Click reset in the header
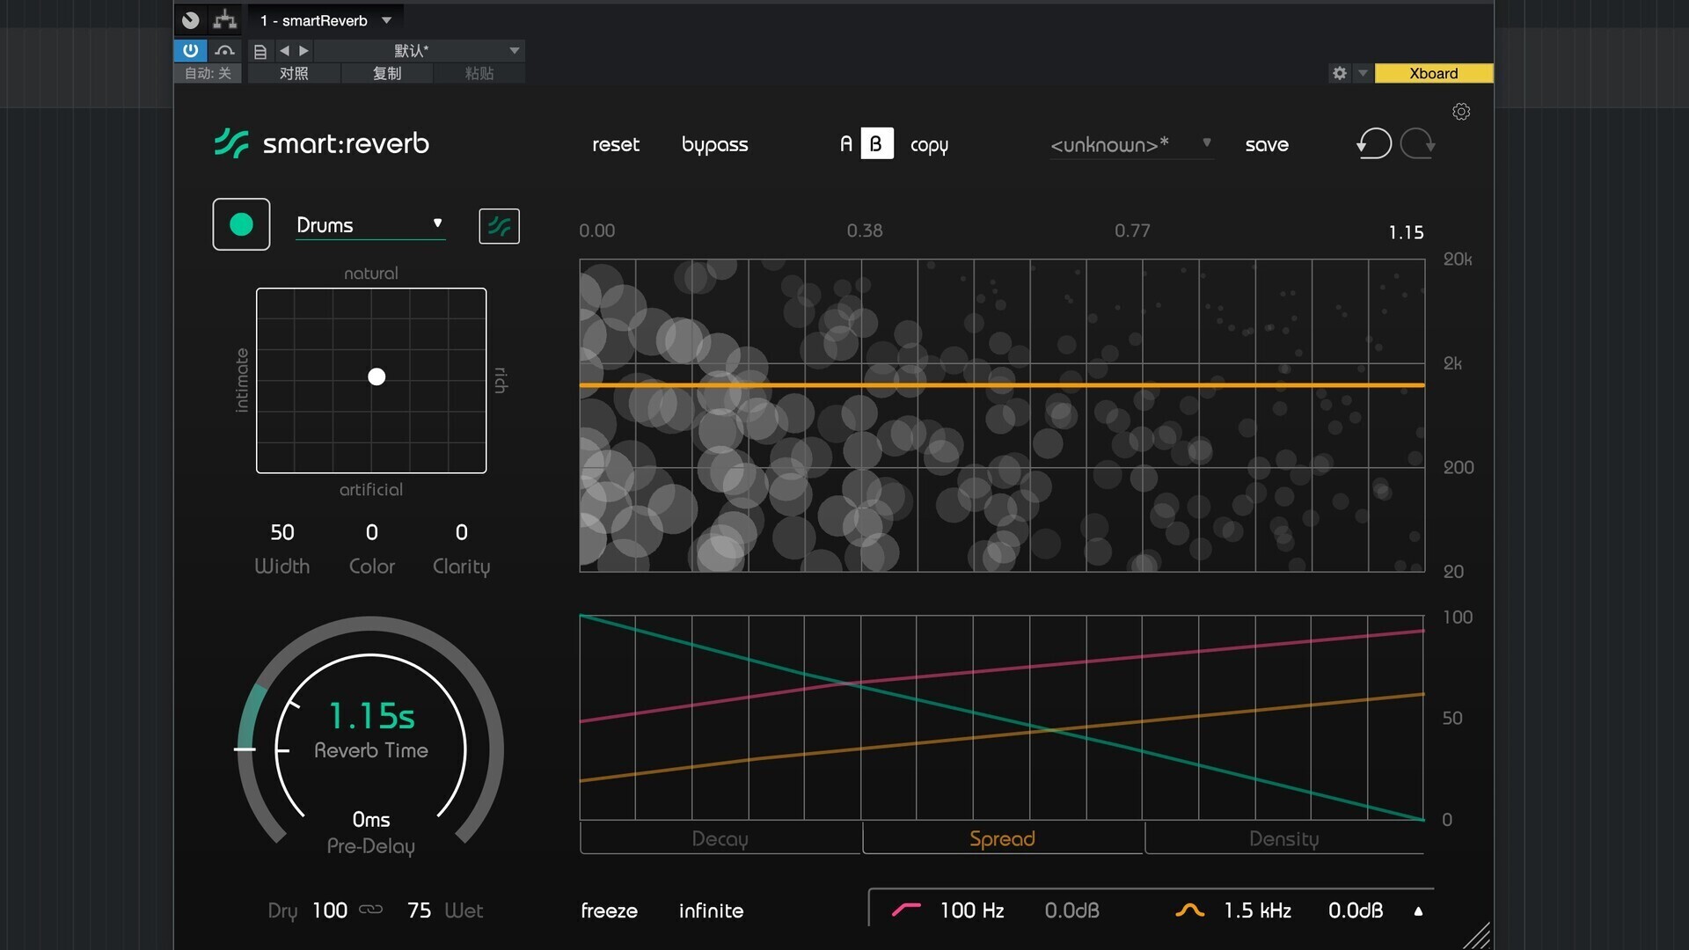 (x=616, y=144)
